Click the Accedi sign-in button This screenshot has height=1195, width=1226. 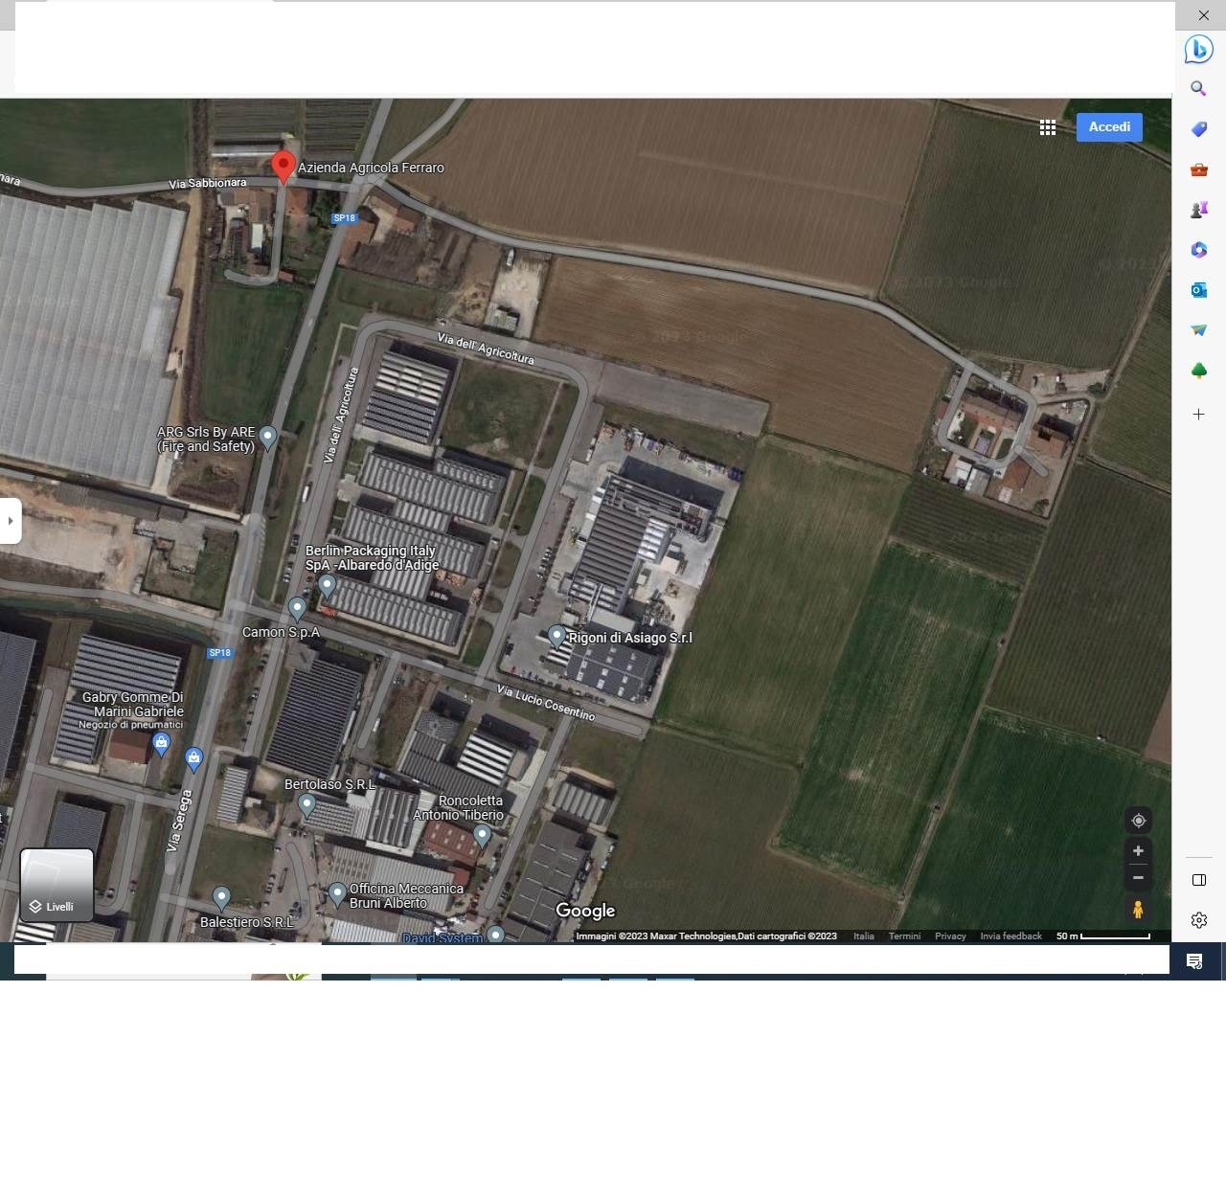point(1109,127)
